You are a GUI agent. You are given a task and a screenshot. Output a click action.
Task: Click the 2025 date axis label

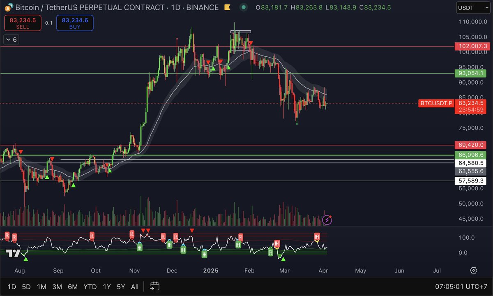(x=210, y=271)
